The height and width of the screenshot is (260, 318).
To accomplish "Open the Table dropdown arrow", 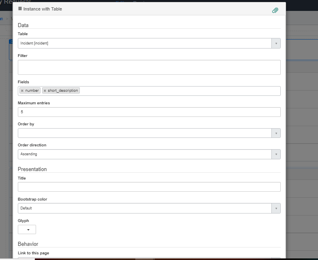I will 276,43.
